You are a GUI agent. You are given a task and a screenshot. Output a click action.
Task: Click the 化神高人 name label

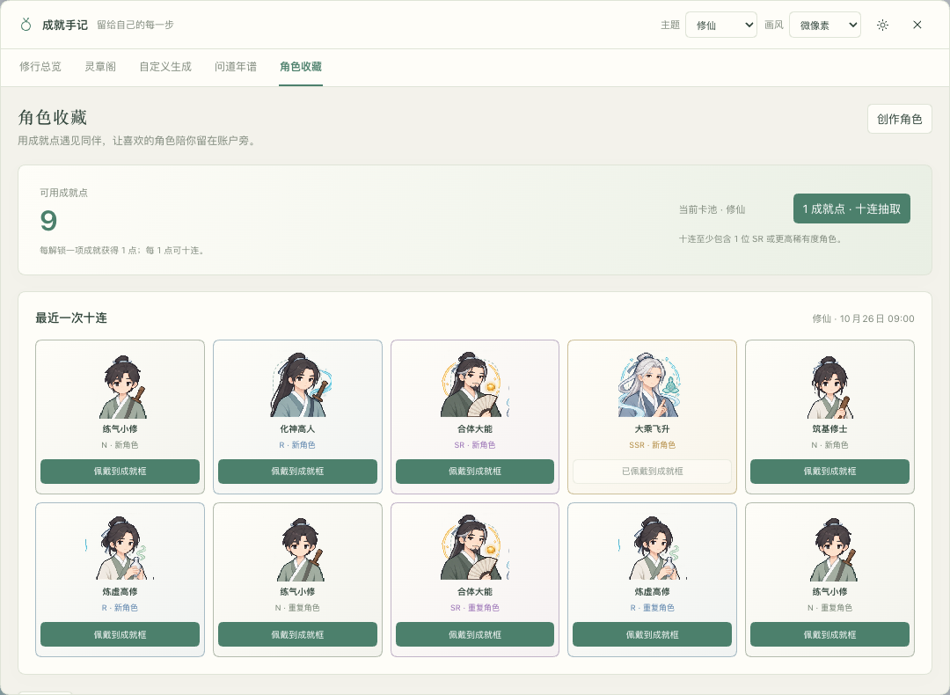pyautogui.click(x=297, y=429)
